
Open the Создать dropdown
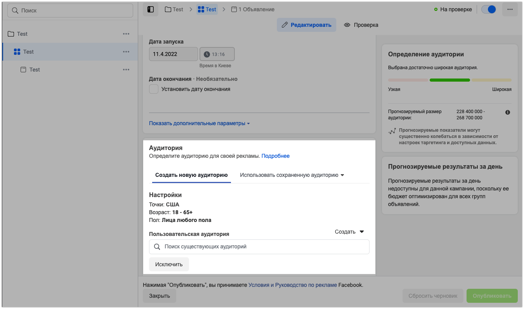[349, 232]
